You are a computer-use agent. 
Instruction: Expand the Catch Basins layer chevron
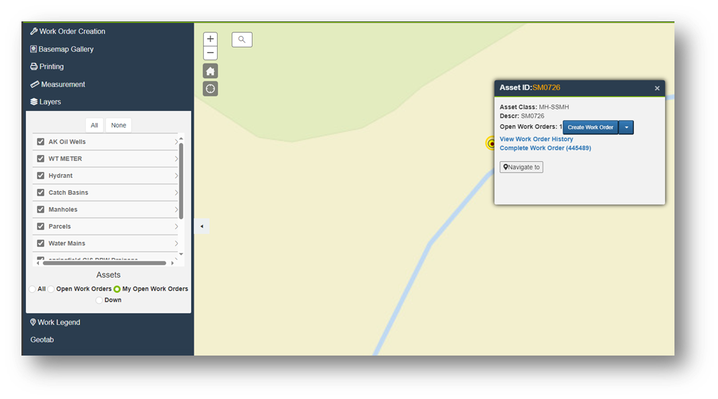click(176, 192)
